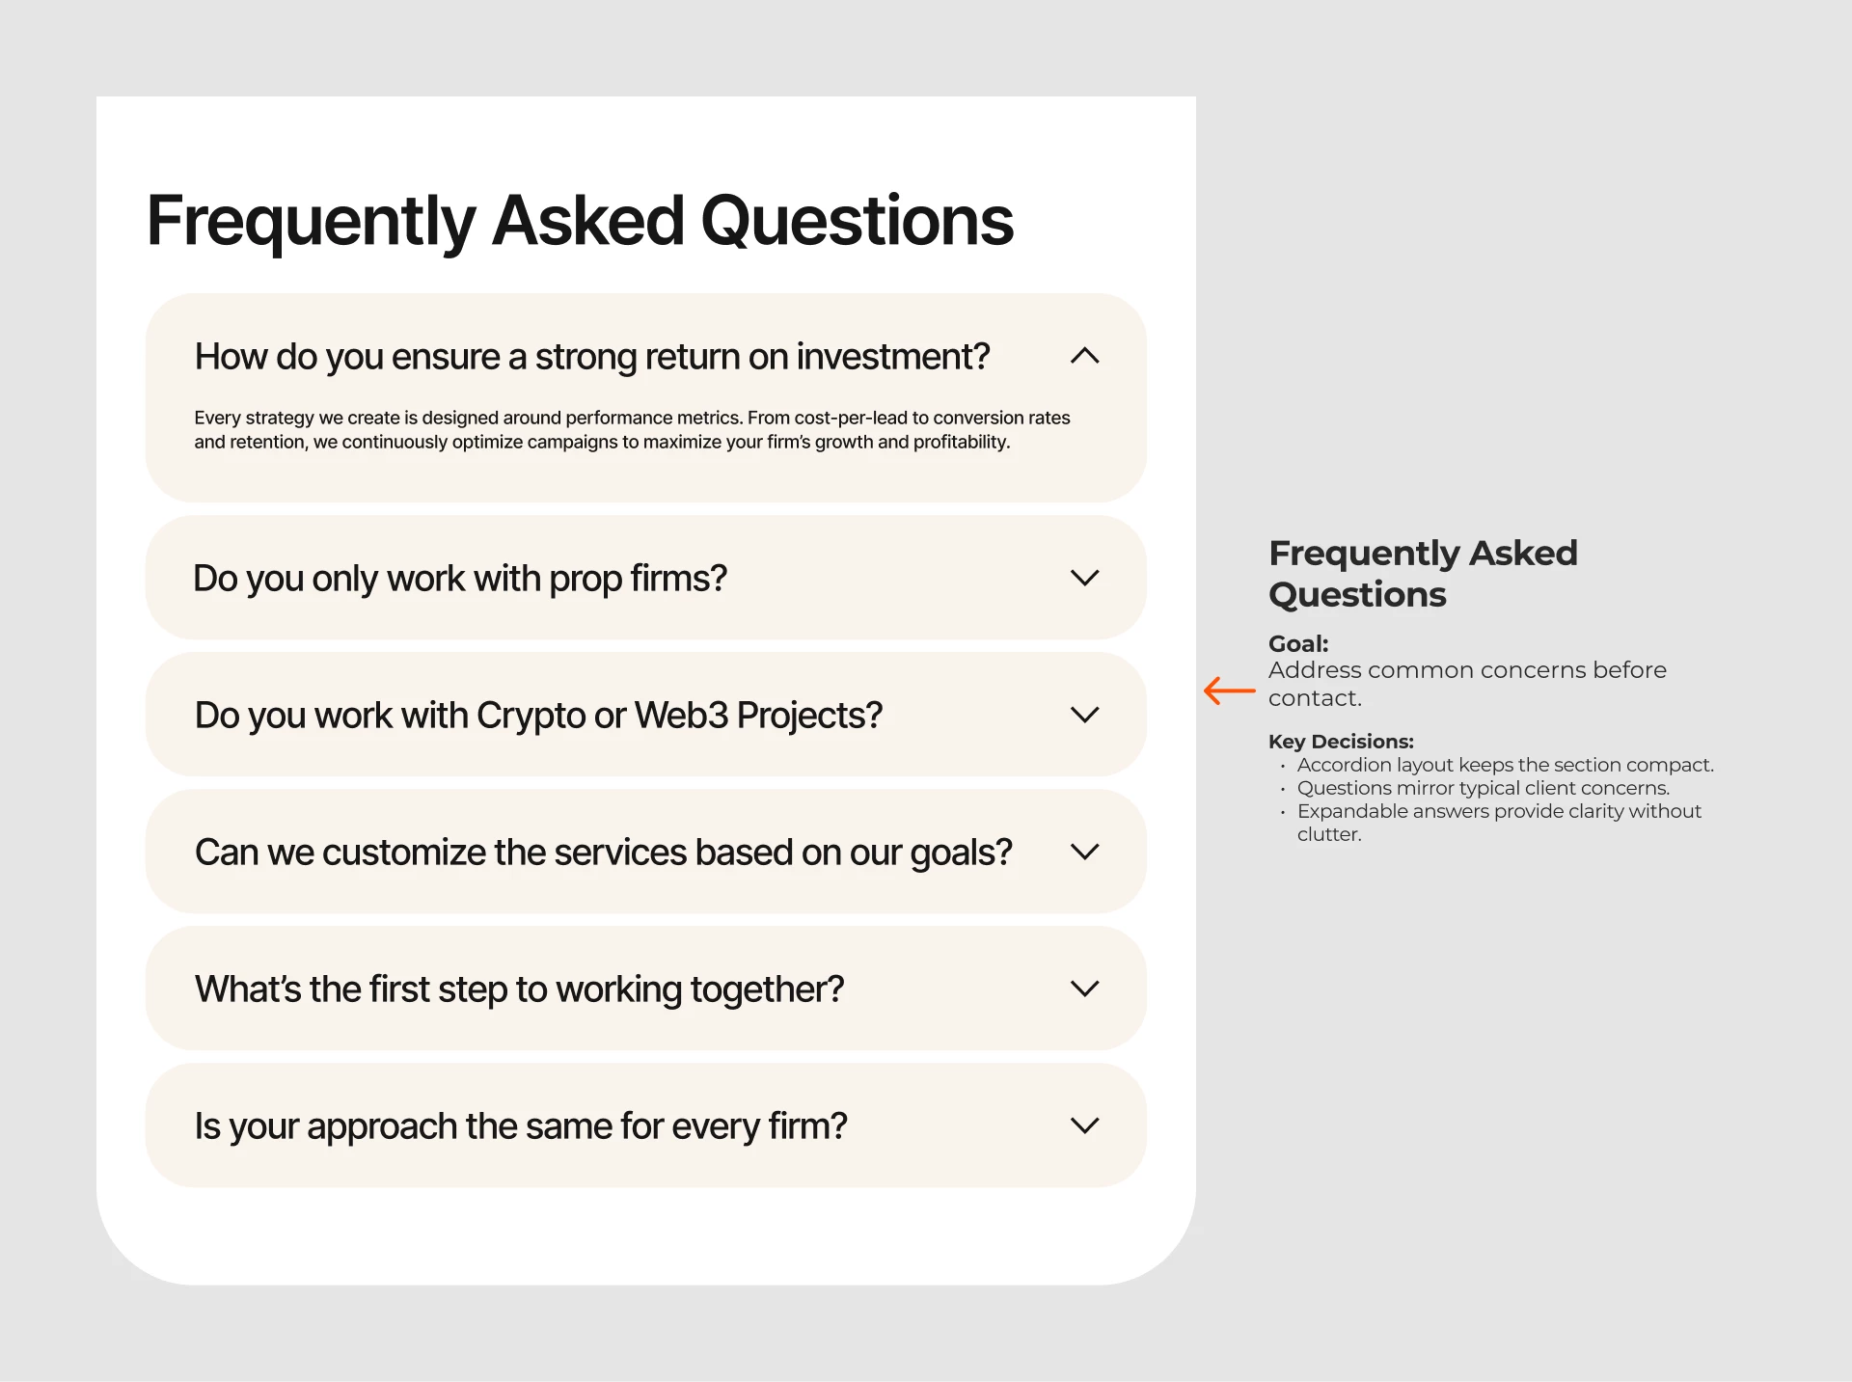Click the large Frequently Asked Questions heading
Screen dimensions: 1852x1382
point(580,221)
